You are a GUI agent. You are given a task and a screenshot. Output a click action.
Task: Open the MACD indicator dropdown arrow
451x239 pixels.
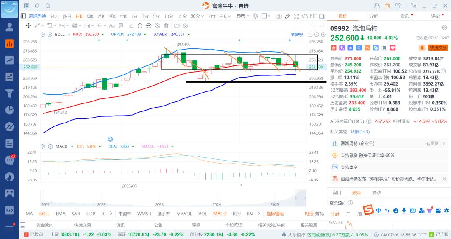click(72, 146)
